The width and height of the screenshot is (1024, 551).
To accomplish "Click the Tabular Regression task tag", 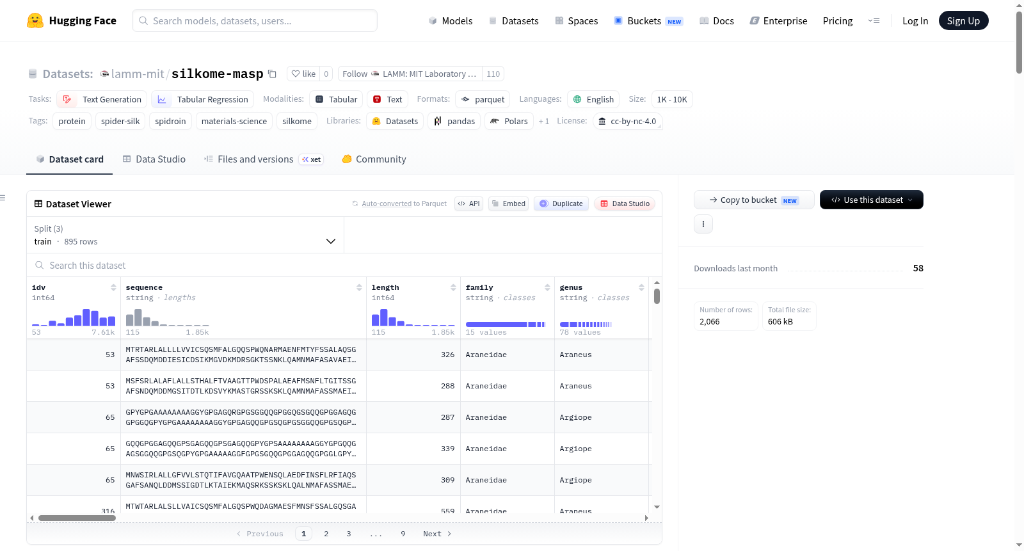I will [203, 99].
